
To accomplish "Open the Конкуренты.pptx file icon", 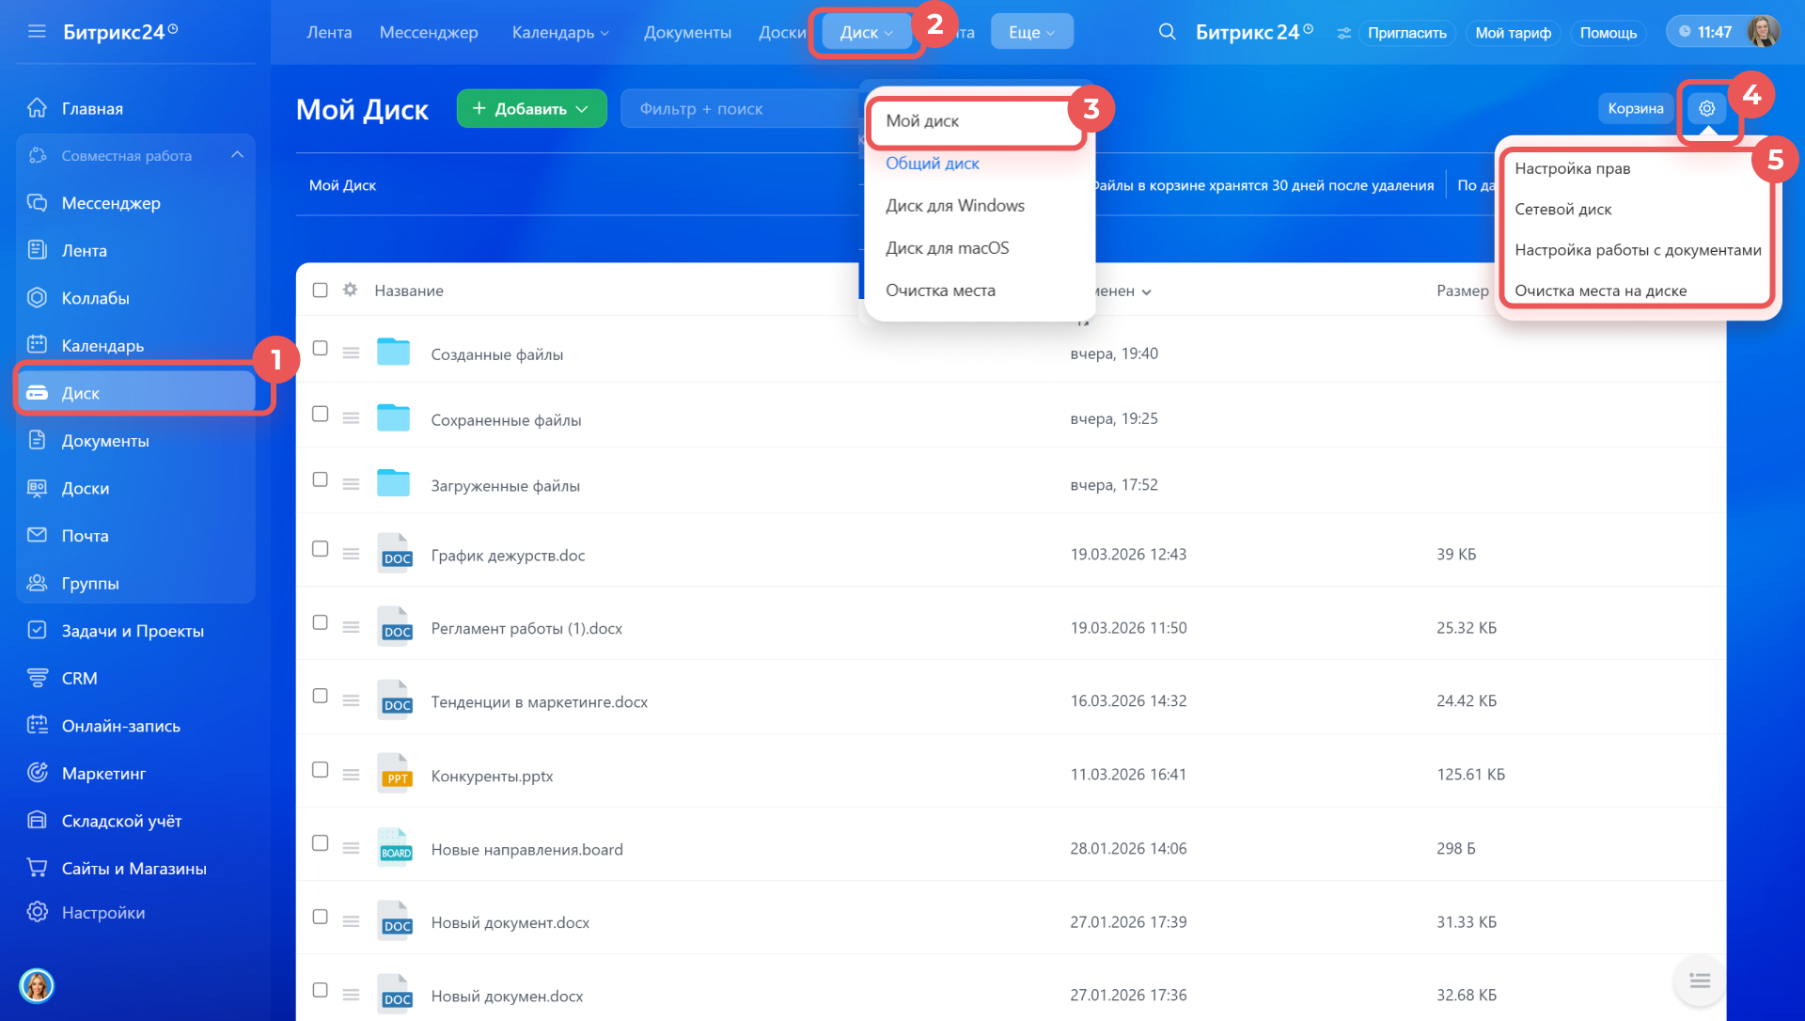I will point(395,775).
